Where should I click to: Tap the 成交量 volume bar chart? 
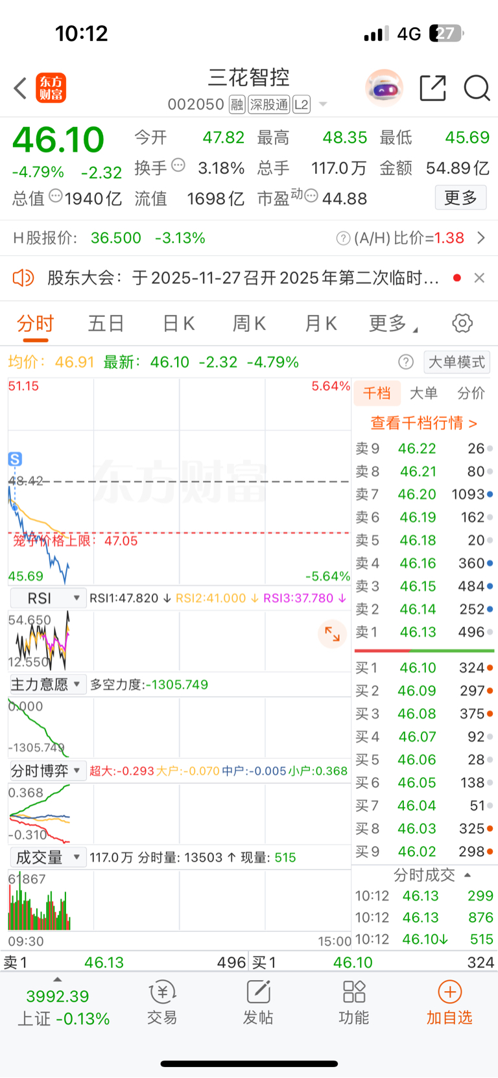click(179, 901)
